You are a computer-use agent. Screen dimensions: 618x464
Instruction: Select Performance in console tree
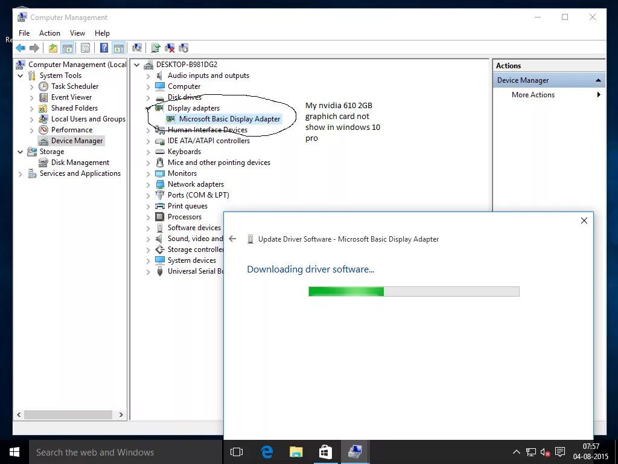[x=72, y=130]
